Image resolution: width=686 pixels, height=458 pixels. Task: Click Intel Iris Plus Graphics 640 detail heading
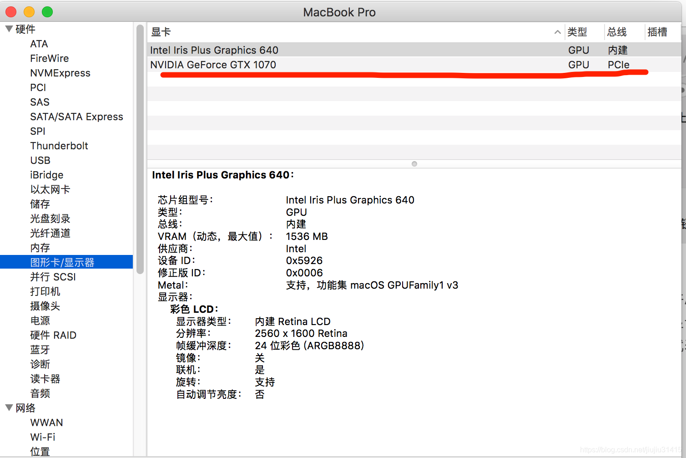223,175
